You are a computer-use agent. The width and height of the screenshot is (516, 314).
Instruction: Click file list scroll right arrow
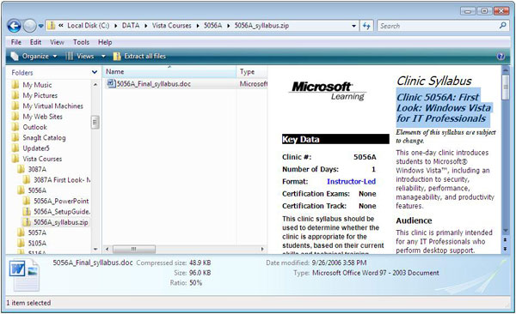click(x=262, y=249)
